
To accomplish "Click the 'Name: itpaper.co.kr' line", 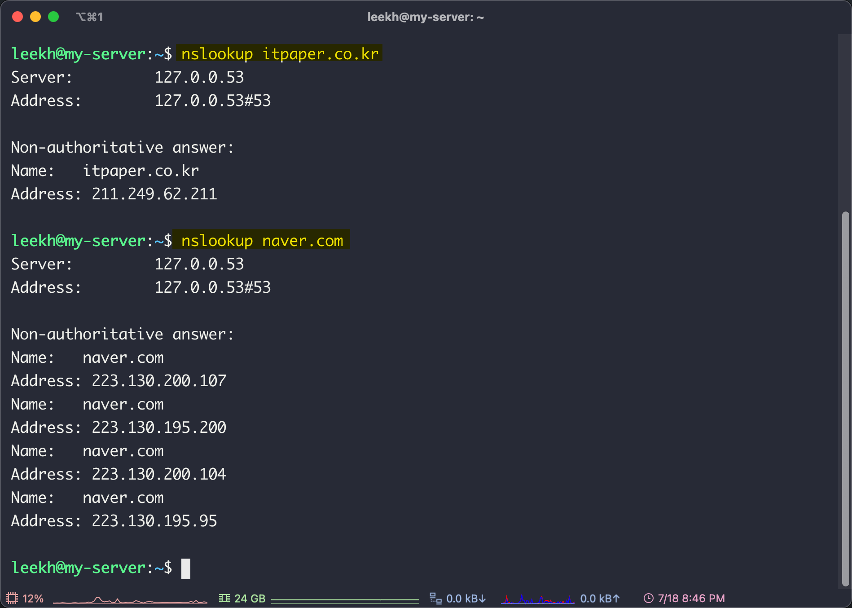I will coord(105,171).
